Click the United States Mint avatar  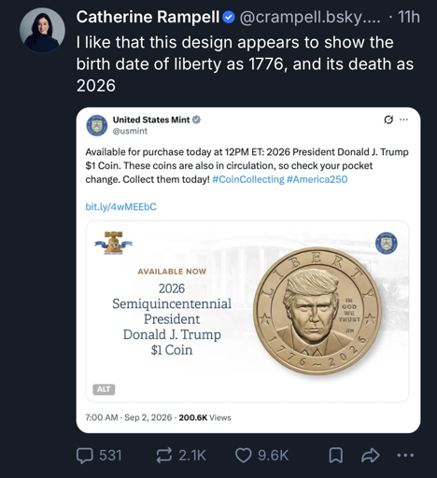click(97, 125)
